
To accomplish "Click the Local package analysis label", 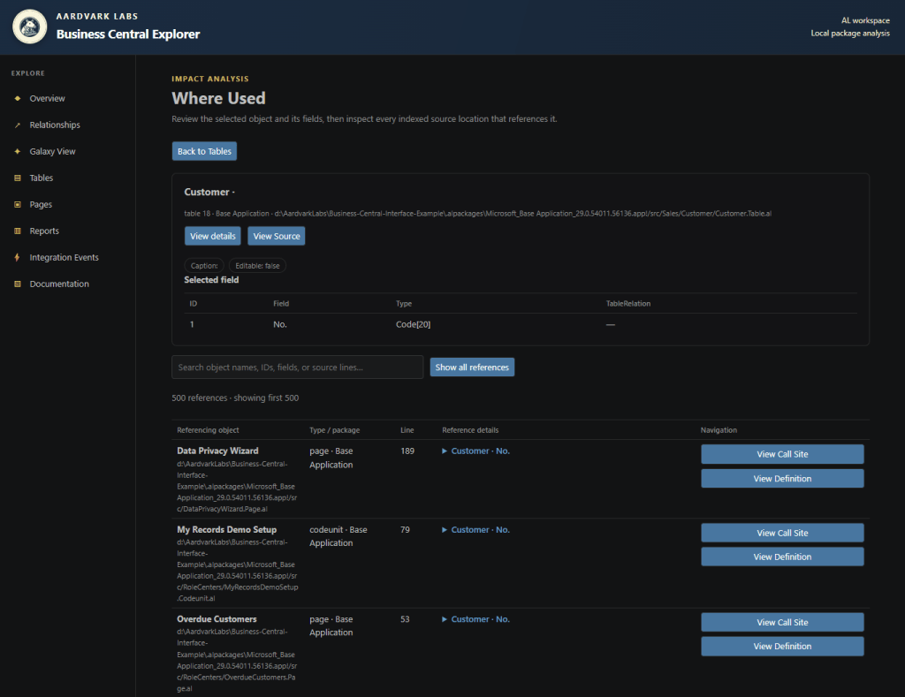I will tap(850, 34).
